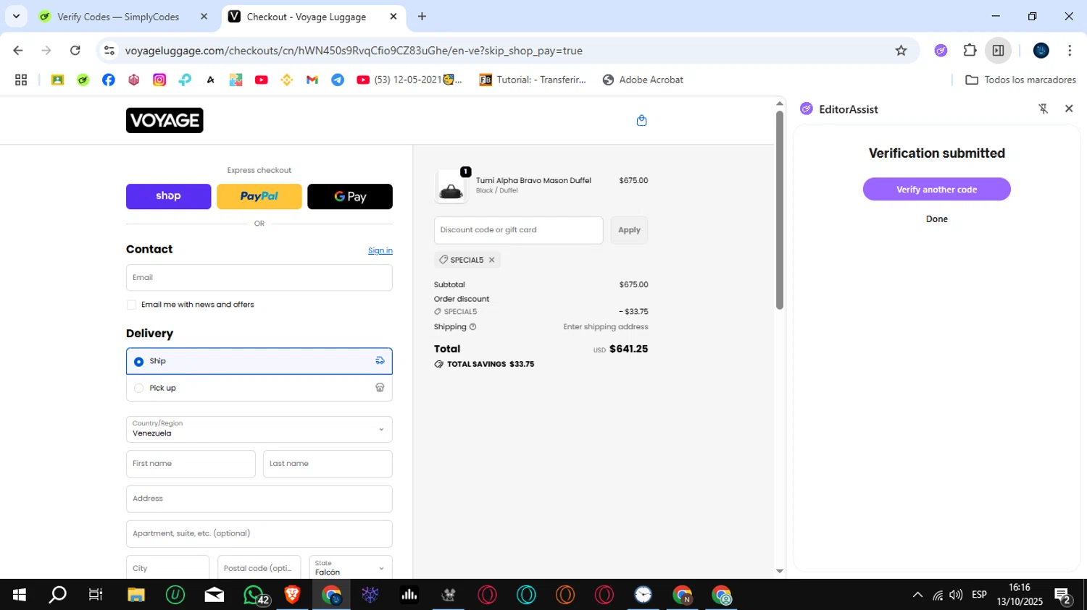
Task: Click the Address field
Action: 259,499
